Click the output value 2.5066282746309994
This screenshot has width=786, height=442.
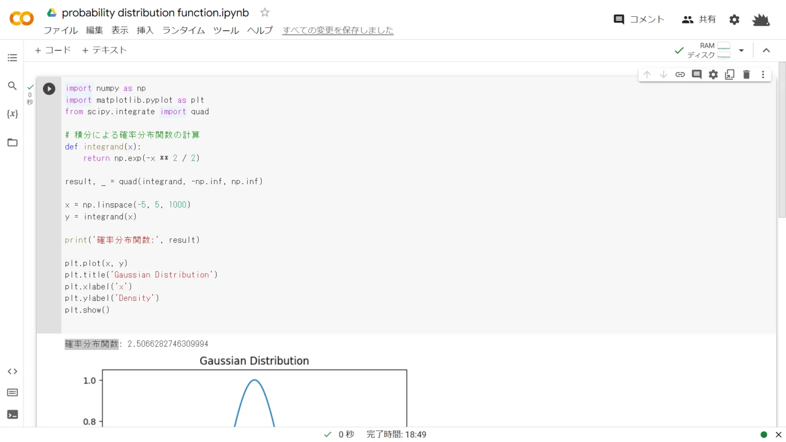(x=168, y=344)
